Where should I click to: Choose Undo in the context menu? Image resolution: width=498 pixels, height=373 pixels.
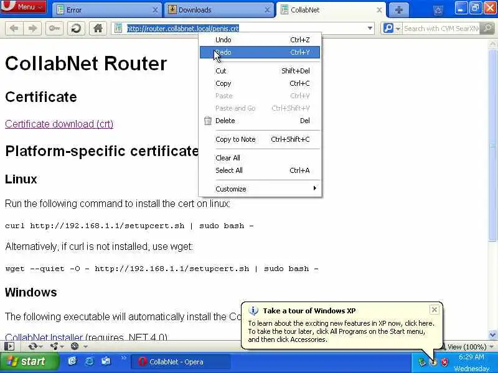(x=260, y=40)
